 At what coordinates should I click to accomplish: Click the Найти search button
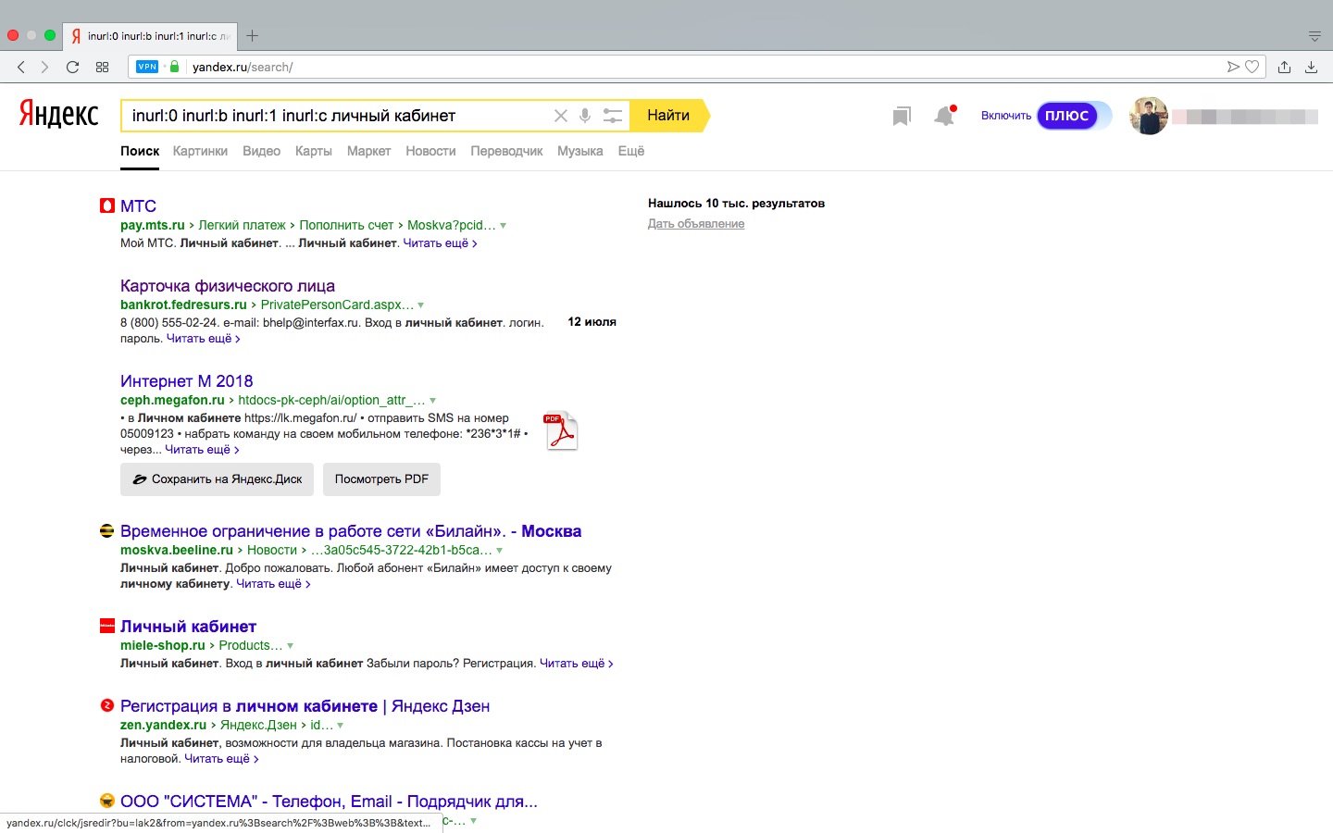(x=668, y=116)
